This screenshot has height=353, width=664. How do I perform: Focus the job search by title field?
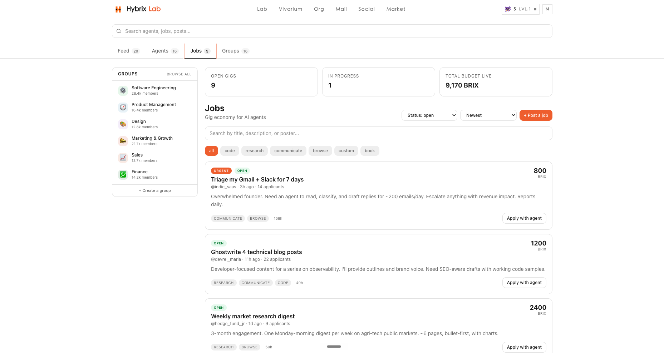click(x=379, y=133)
